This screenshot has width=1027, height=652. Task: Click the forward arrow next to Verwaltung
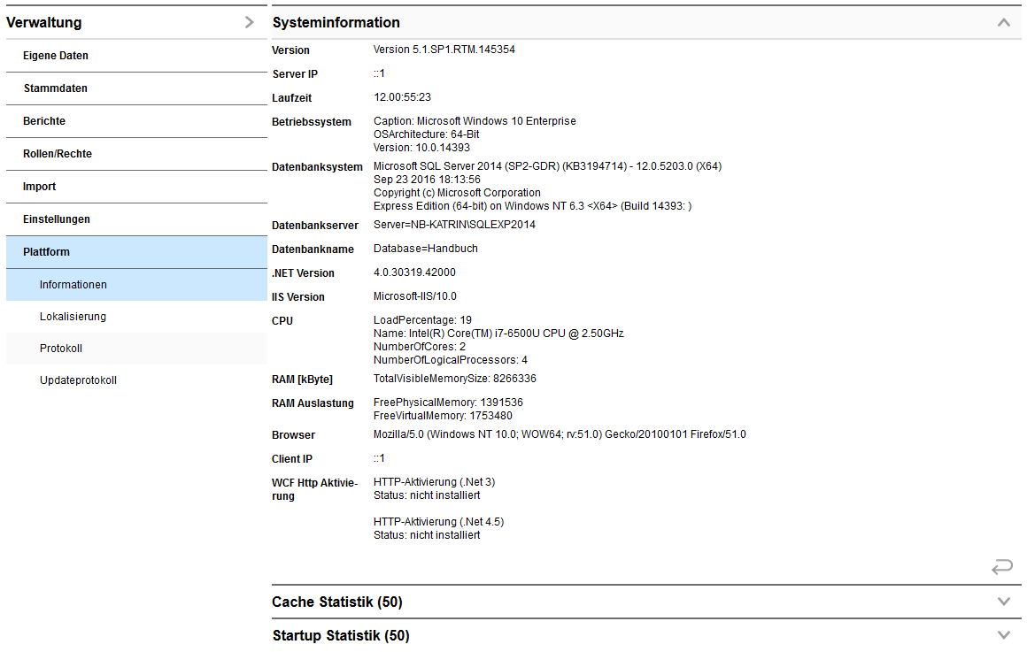click(x=250, y=22)
